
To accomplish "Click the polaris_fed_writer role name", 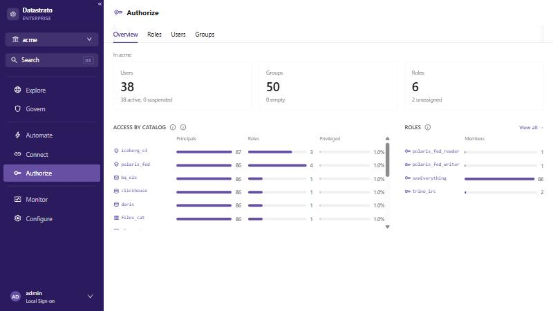I will tap(435, 164).
